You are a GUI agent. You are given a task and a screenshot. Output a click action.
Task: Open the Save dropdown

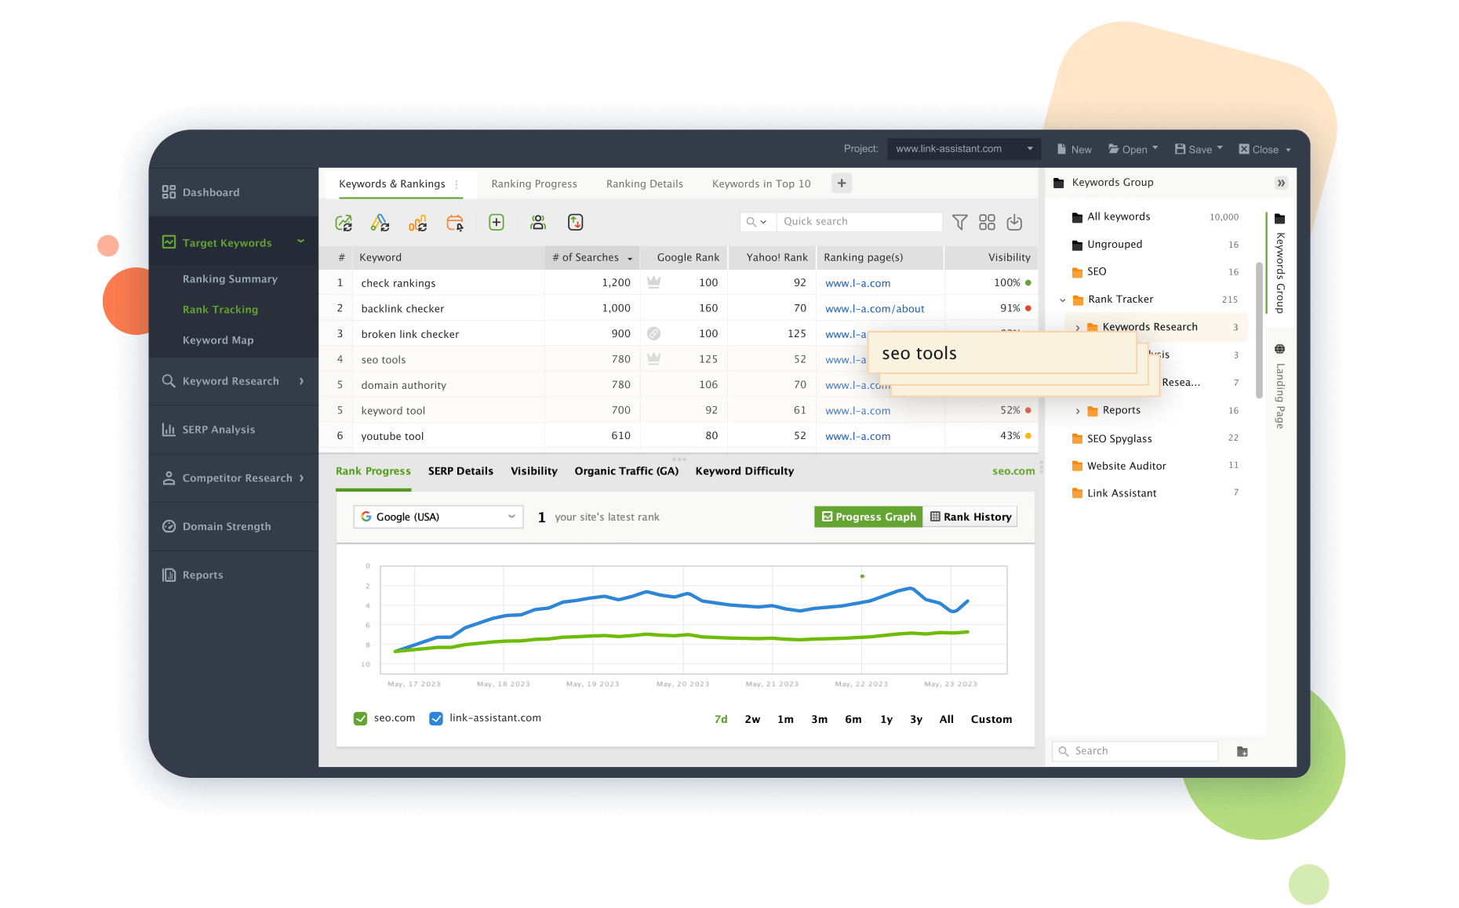tap(1199, 150)
